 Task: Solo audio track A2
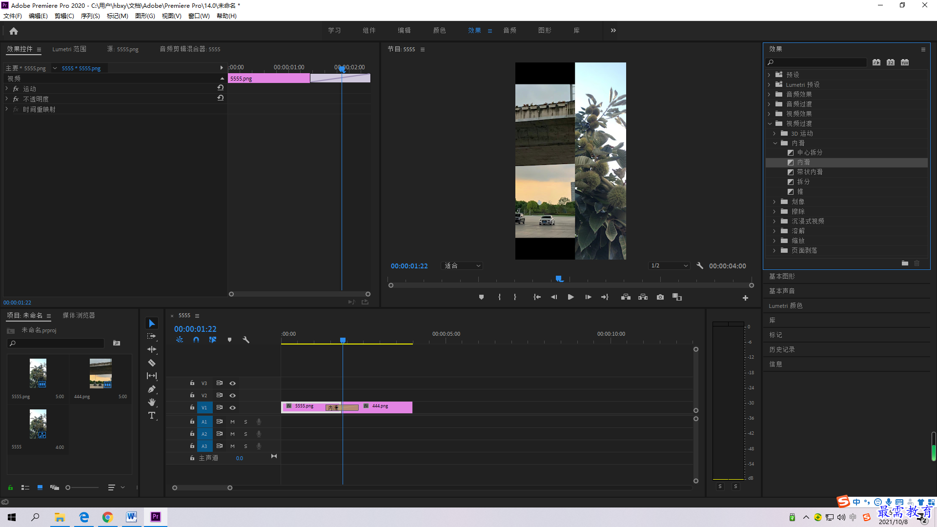(x=245, y=434)
